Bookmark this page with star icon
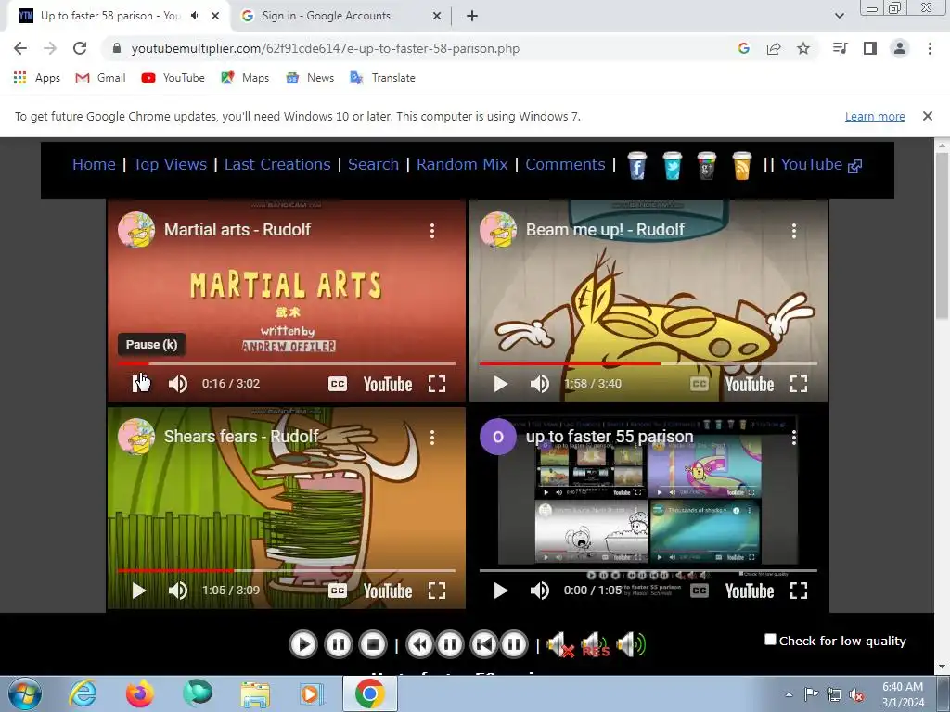The image size is (950, 712). point(803,48)
